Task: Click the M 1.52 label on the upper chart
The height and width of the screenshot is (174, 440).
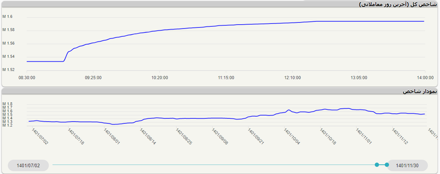Action: click(9, 70)
